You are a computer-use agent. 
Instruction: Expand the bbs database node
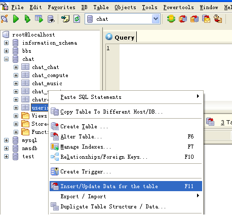tap(6, 51)
